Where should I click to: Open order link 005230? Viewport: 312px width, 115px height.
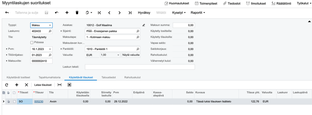click(x=39, y=102)
